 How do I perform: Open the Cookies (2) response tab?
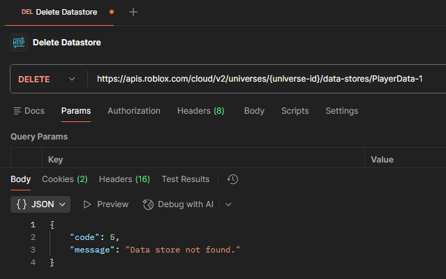point(65,179)
